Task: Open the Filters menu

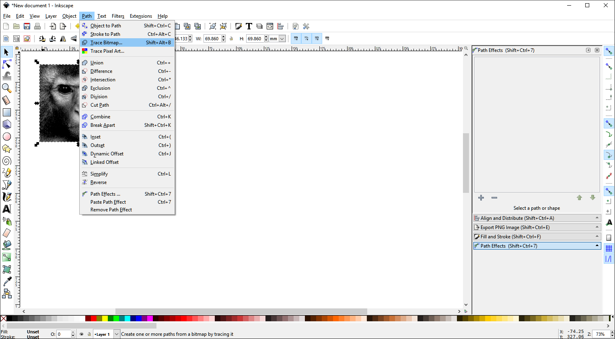Action: point(118,16)
